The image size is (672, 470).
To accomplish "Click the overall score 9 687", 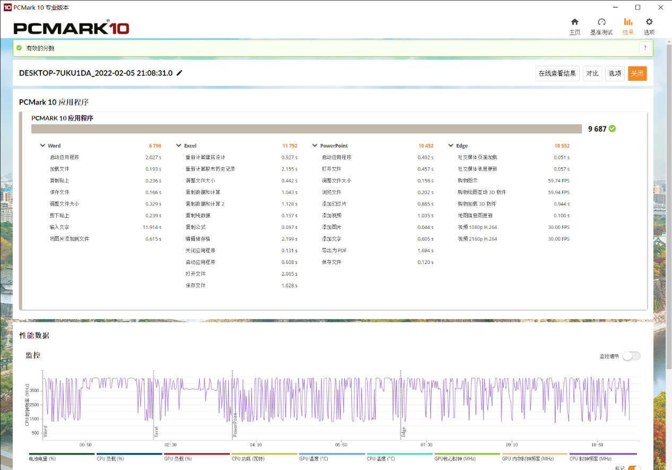I will (x=597, y=129).
